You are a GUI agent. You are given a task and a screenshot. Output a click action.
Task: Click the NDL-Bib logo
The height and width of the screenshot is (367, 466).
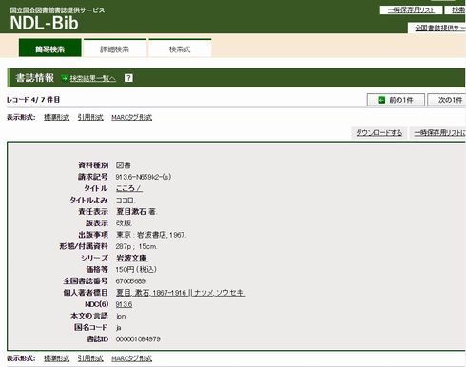tap(44, 23)
